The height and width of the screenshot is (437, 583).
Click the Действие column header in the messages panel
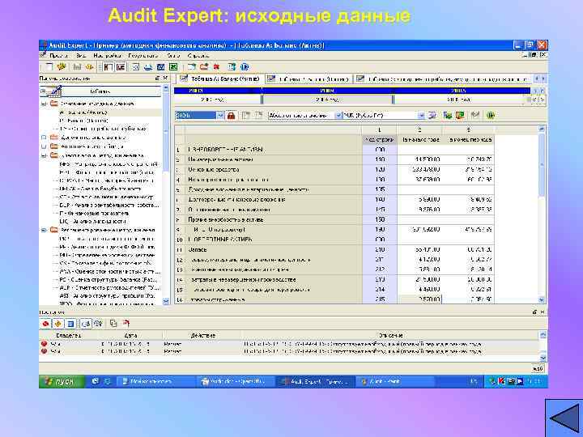(202, 336)
